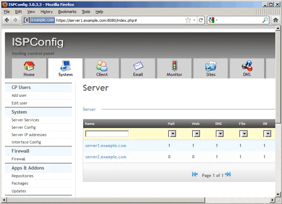Screen dimensions: 282x204
Task: Open the History menu
Action: coord(47,12)
